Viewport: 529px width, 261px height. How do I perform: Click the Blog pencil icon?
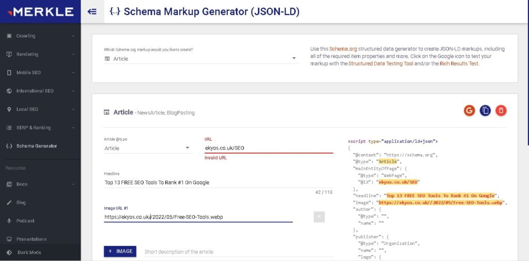tap(9, 203)
